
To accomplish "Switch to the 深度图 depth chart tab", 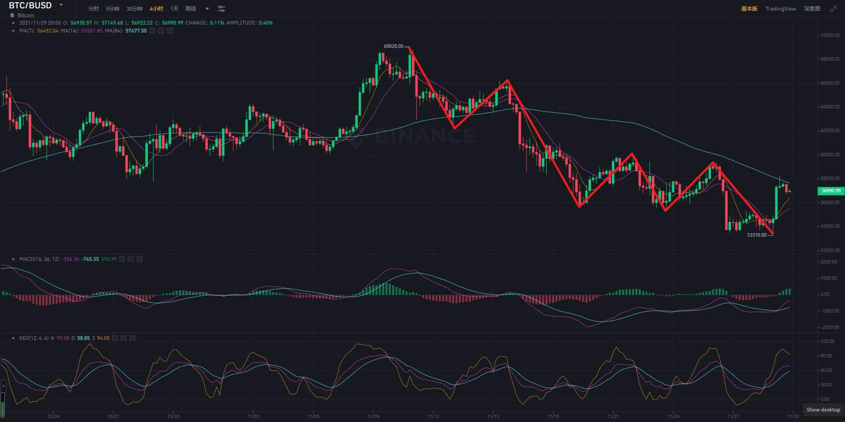I will 812,9.
